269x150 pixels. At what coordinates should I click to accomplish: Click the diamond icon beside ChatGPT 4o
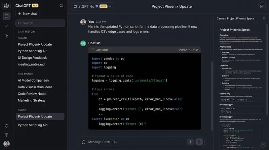click(x=97, y=6)
